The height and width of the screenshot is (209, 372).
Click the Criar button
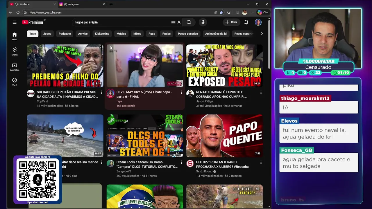tap(231, 22)
